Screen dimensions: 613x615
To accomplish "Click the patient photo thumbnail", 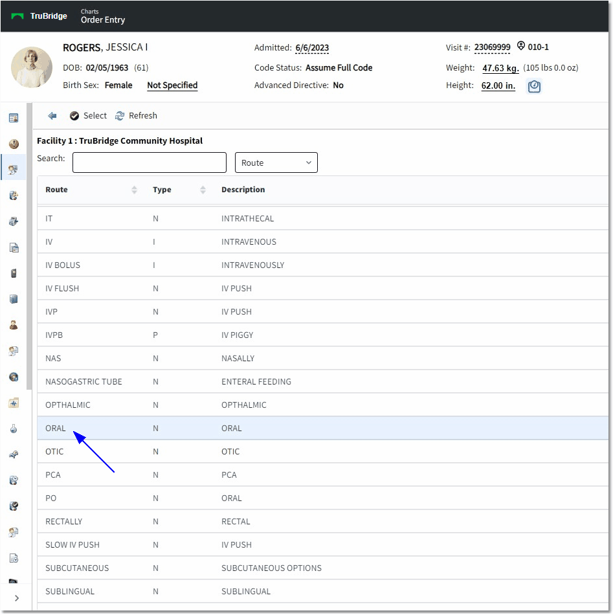I will pyautogui.click(x=31, y=67).
